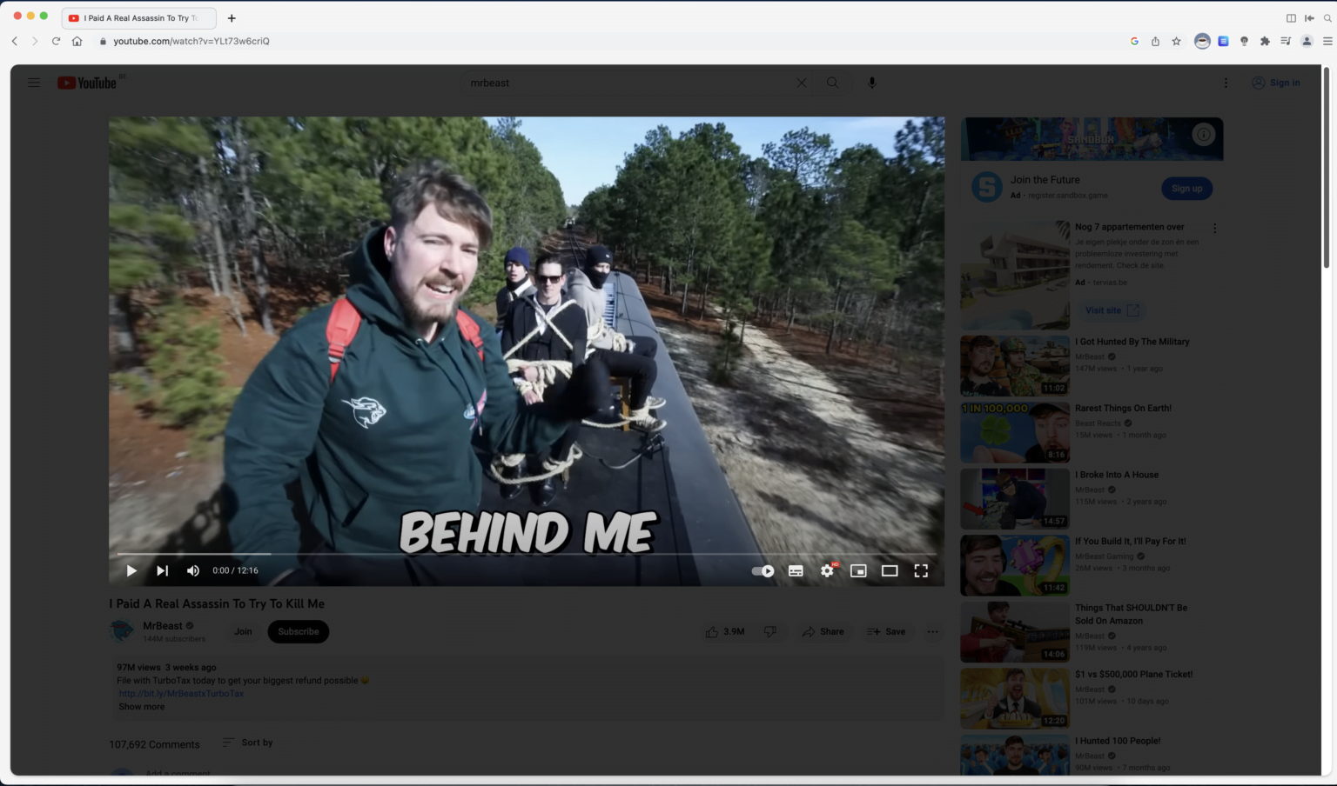Toggle subtitles/closed captions button

tap(796, 571)
